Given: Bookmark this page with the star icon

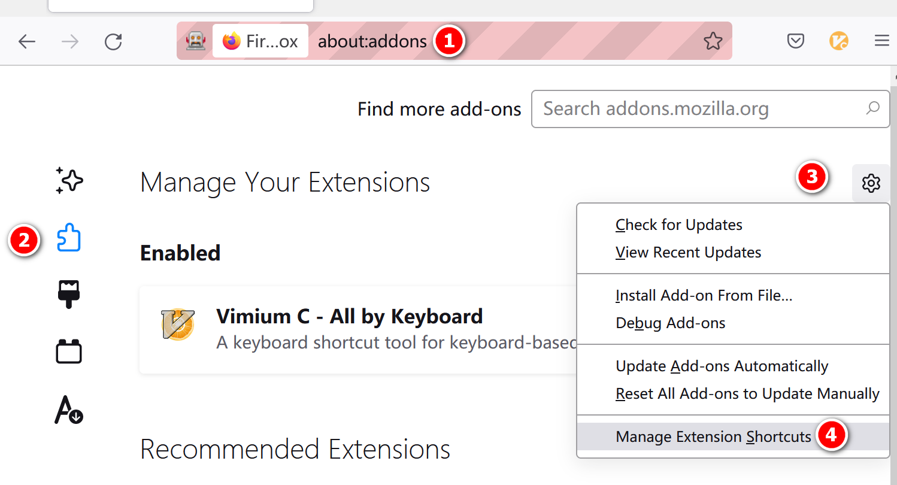Looking at the screenshot, I should (x=713, y=41).
